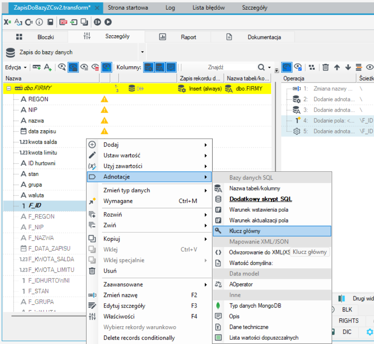374x344 pixels.
Task: Select Dodatkowy skrypt SQL from the submenu
Action: [272, 199]
